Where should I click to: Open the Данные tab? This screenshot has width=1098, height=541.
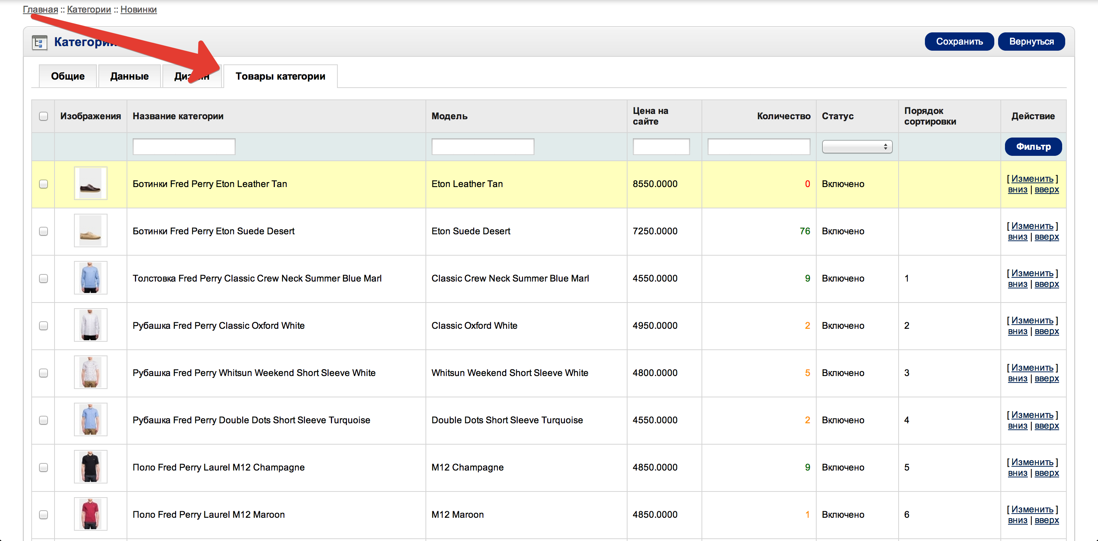129,76
